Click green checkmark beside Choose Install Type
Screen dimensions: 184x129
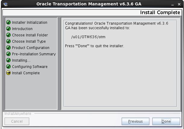[8, 41]
